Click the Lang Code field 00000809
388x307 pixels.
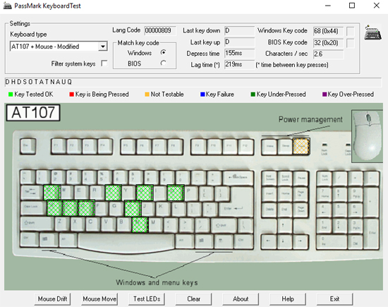(160, 30)
